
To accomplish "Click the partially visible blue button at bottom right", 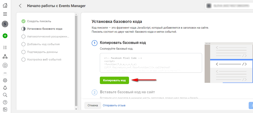I will point(251,105).
